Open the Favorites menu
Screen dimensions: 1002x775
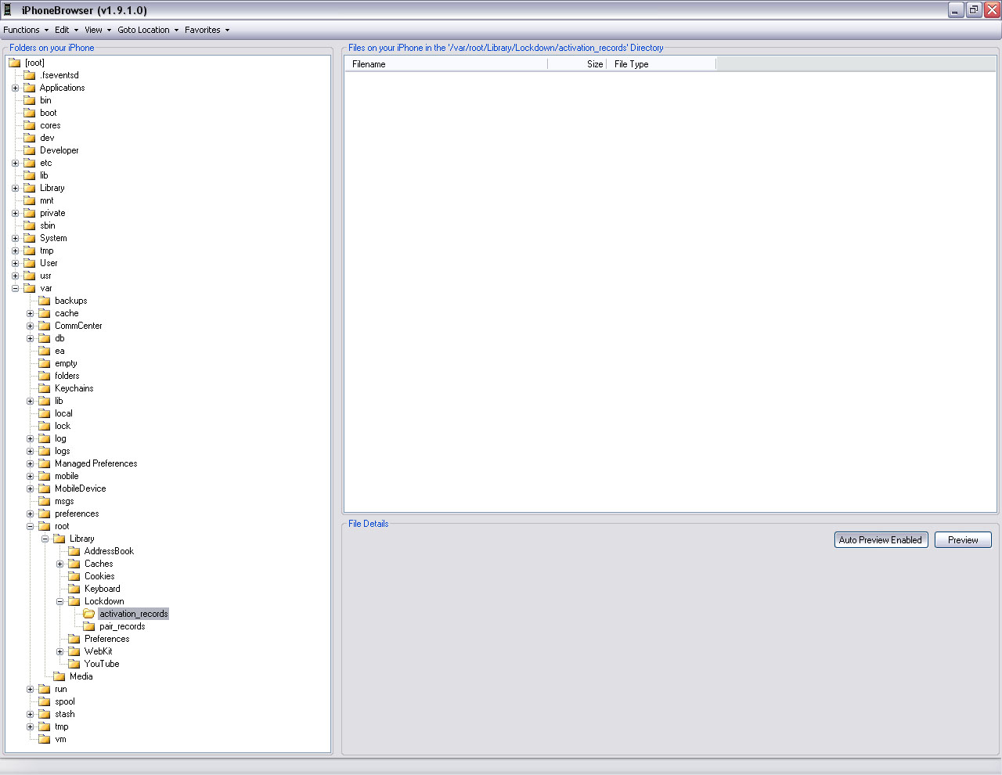(x=207, y=30)
